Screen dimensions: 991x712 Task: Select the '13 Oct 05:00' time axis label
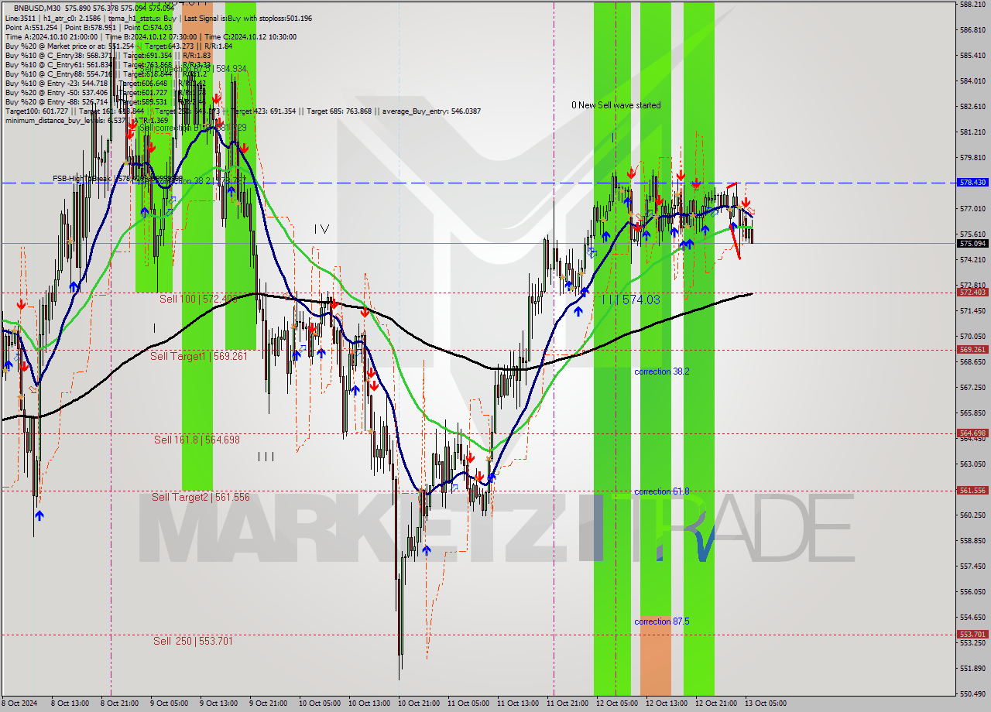765,703
